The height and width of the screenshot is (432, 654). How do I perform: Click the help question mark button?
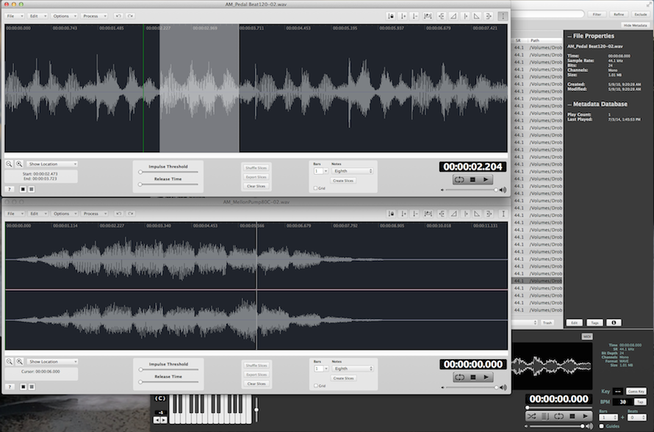click(10, 189)
